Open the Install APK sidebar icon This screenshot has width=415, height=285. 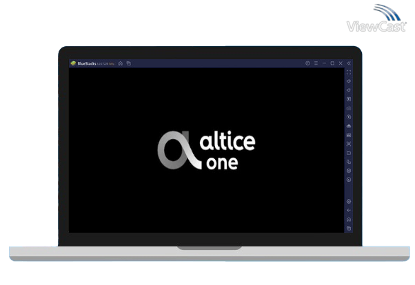click(x=349, y=126)
